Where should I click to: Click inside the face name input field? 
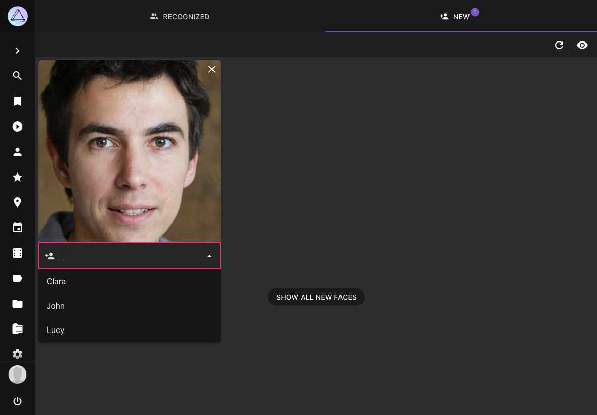tap(132, 256)
